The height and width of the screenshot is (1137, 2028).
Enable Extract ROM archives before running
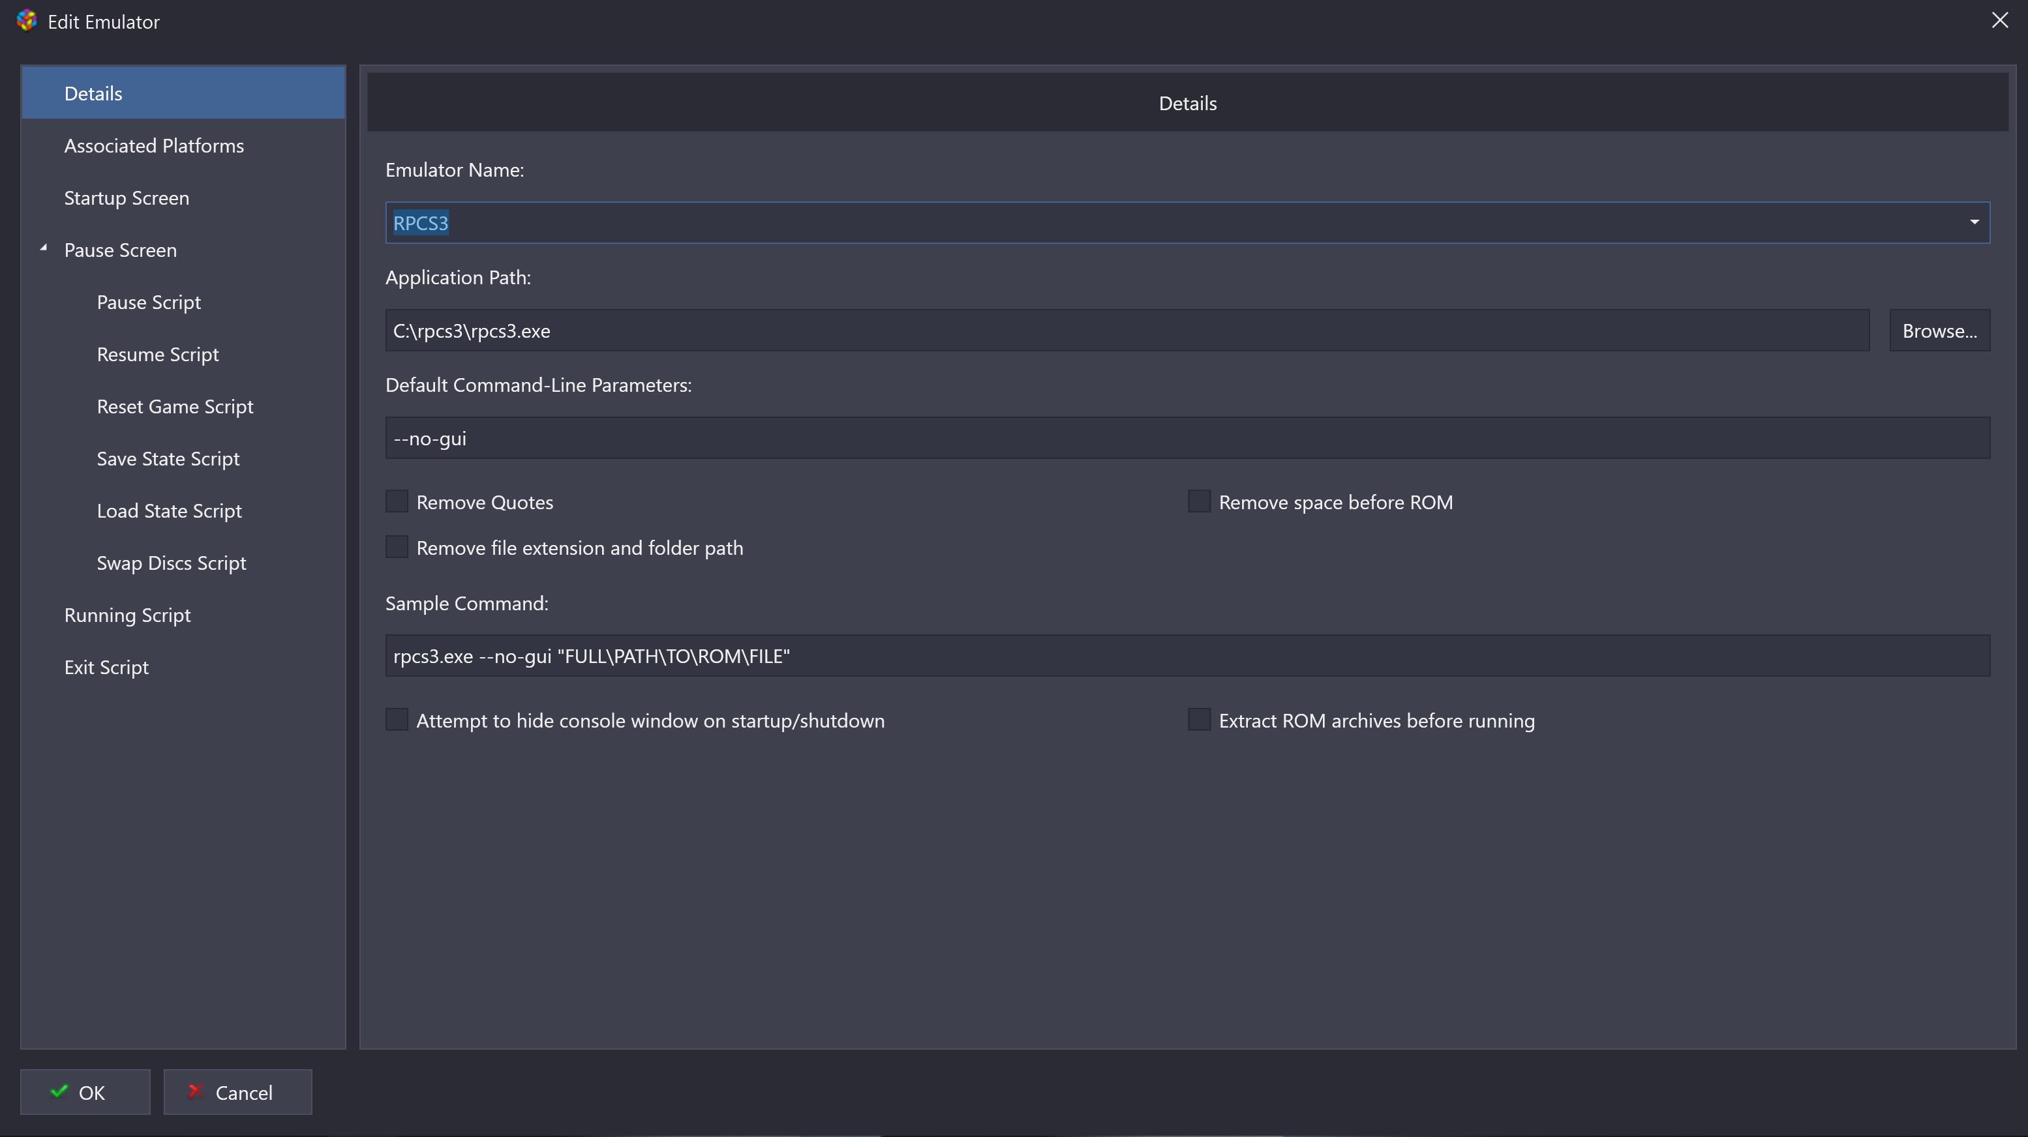(x=1199, y=720)
